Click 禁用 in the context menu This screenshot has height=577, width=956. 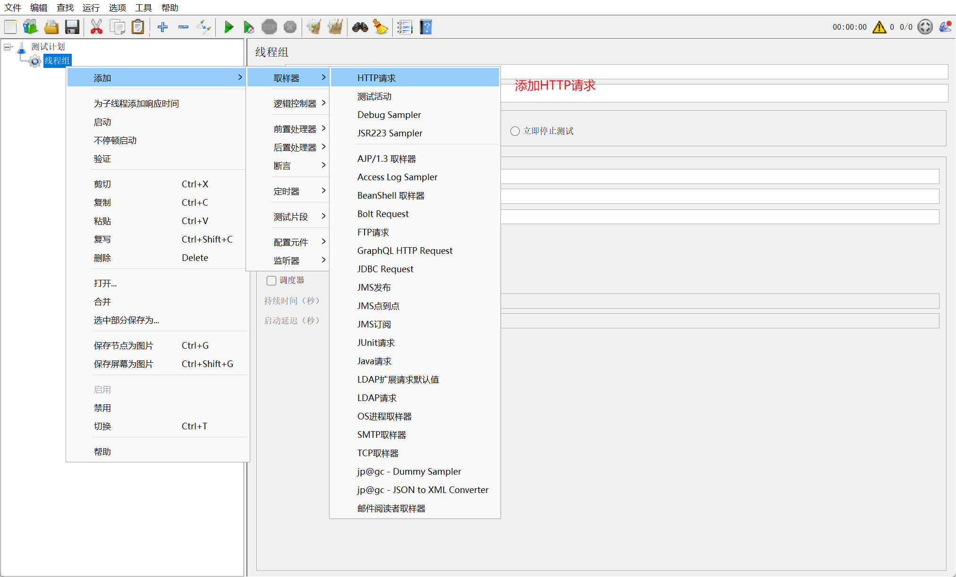click(x=102, y=408)
